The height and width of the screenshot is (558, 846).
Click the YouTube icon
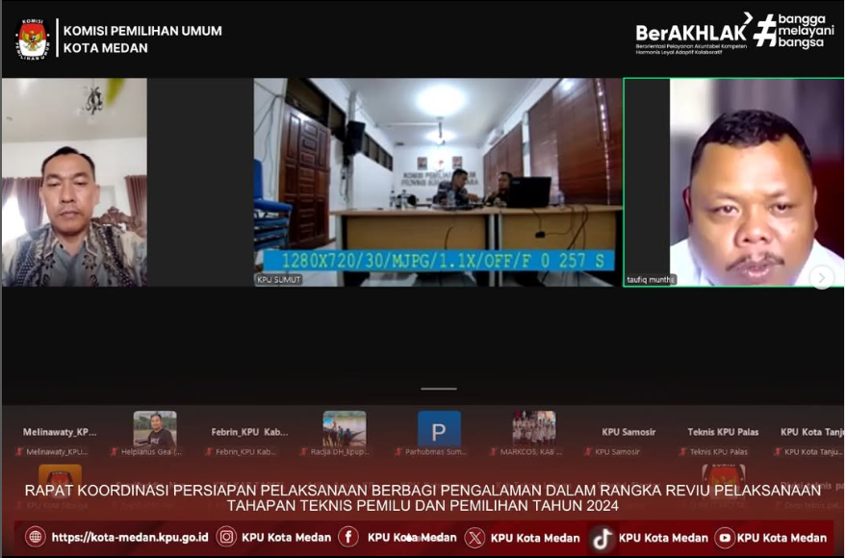pyautogui.click(x=725, y=538)
